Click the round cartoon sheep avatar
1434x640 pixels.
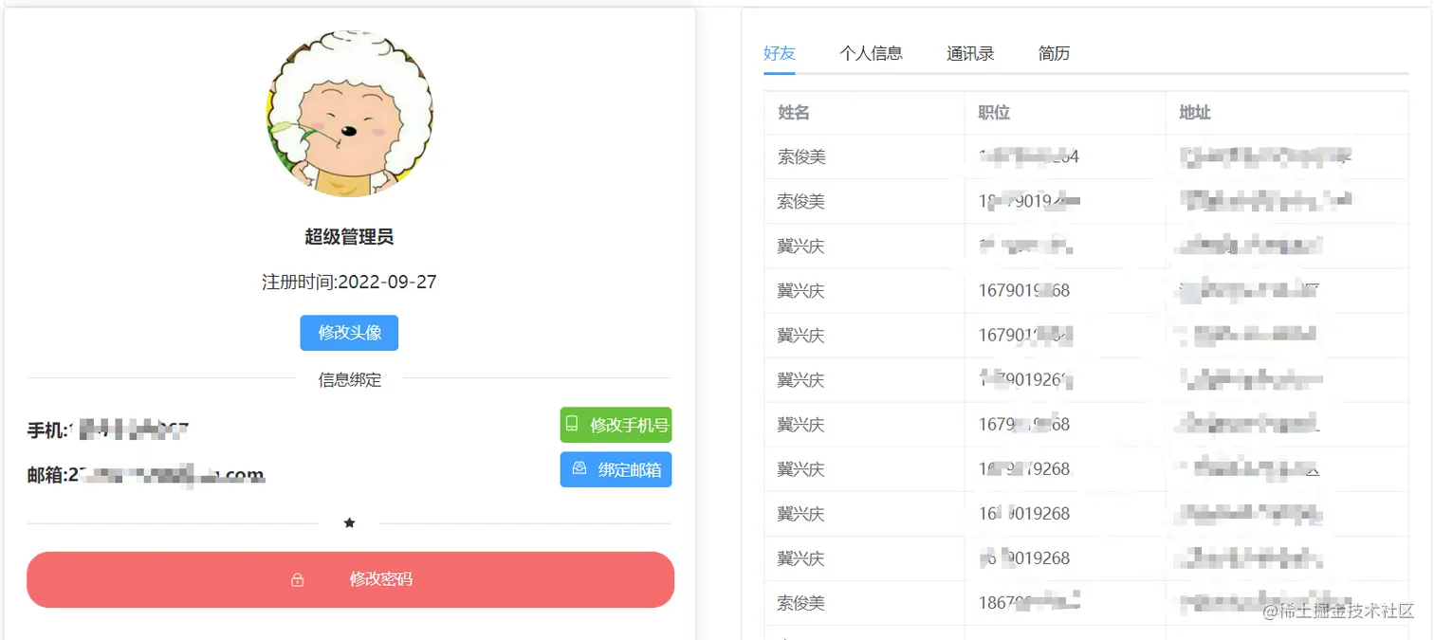(349, 114)
